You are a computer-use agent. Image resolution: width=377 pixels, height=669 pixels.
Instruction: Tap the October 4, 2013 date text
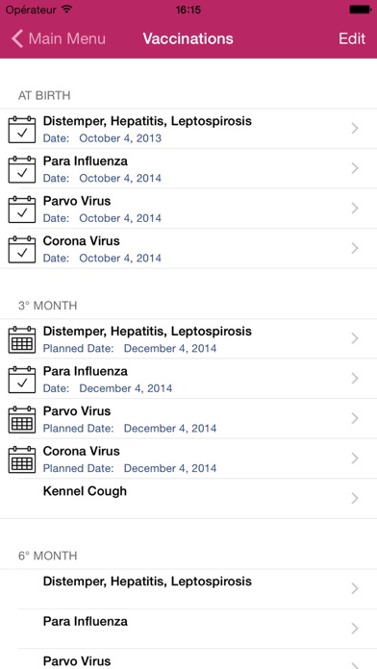[120, 138]
